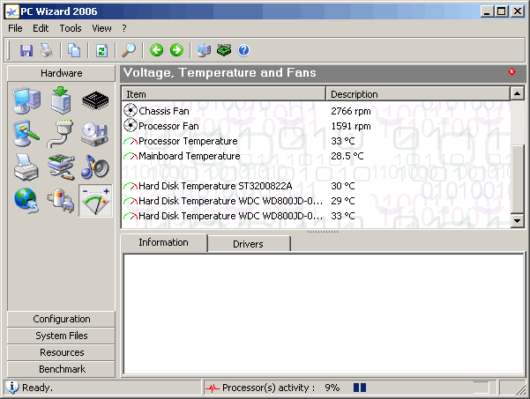
Task: Open the Resources category
Action: (61, 352)
